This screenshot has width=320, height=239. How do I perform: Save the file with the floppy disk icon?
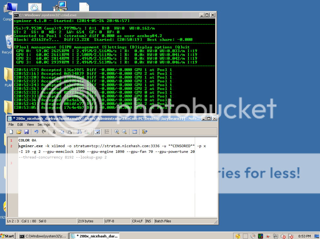click(26, 132)
